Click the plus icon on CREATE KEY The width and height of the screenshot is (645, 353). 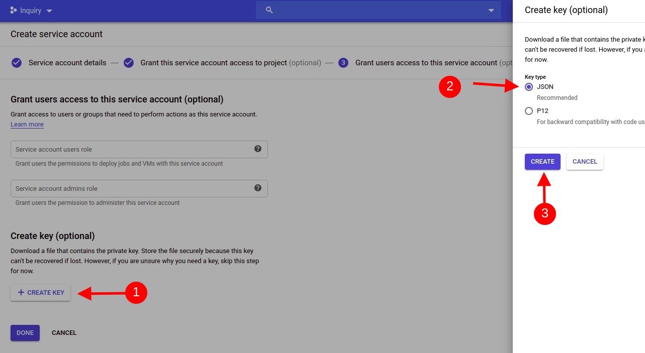tap(21, 292)
